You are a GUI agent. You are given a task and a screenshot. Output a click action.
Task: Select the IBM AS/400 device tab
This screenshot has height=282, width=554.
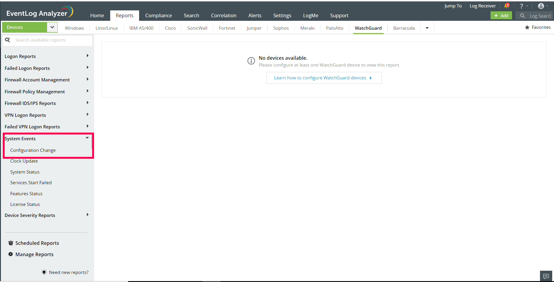click(x=141, y=28)
